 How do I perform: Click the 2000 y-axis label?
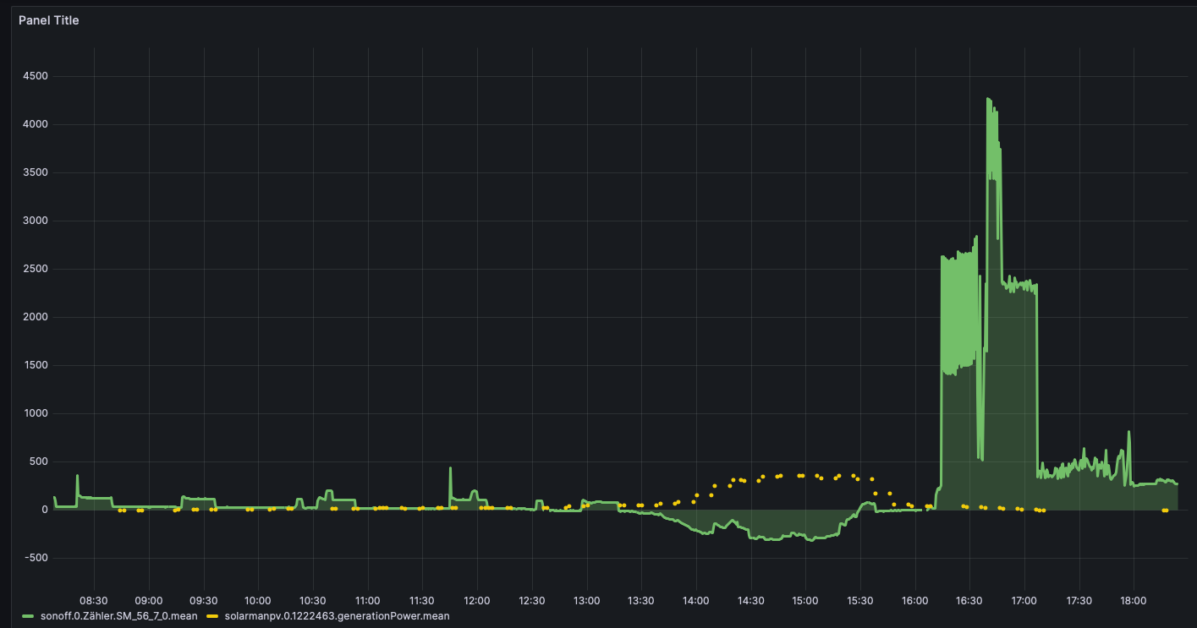36,317
